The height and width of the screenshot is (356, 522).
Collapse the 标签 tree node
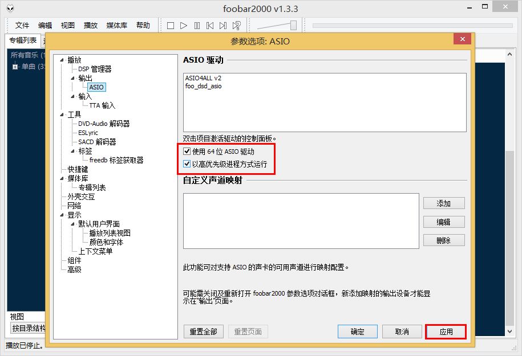tap(73, 152)
